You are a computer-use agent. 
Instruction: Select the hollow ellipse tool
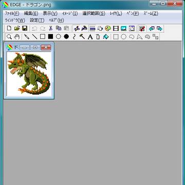[x=59, y=36]
